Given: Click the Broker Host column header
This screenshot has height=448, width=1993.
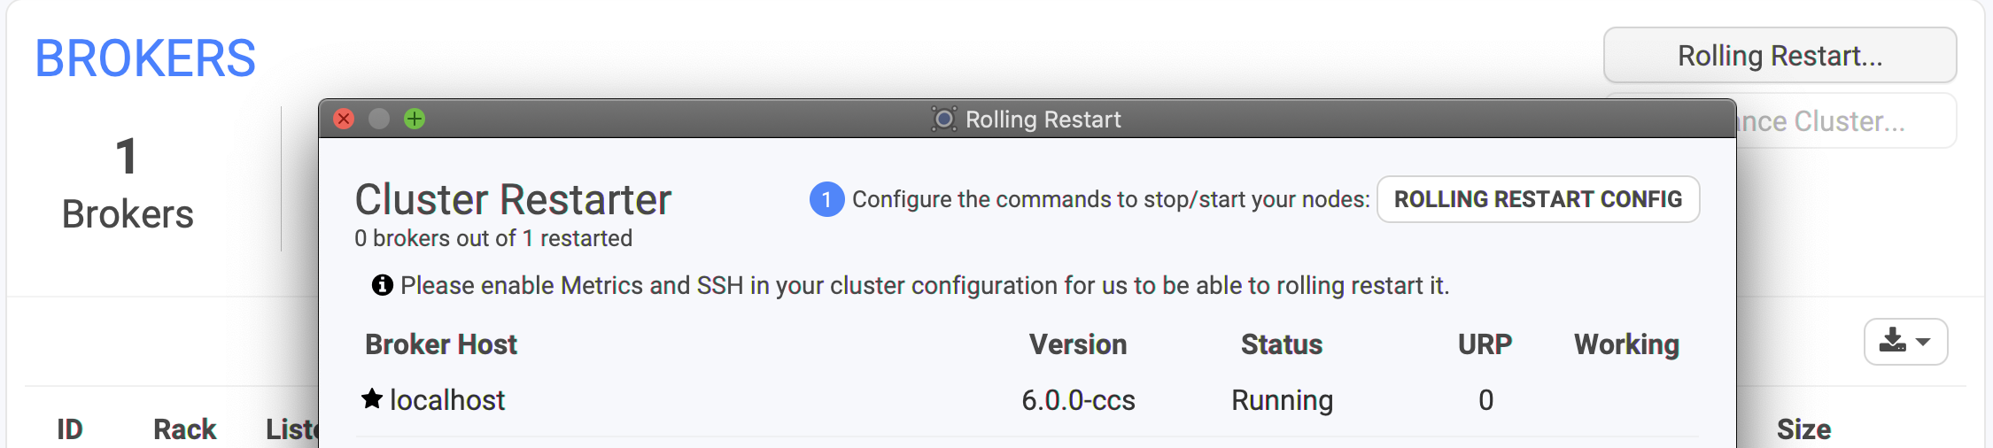Looking at the screenshot, I should tap(441, 344).
